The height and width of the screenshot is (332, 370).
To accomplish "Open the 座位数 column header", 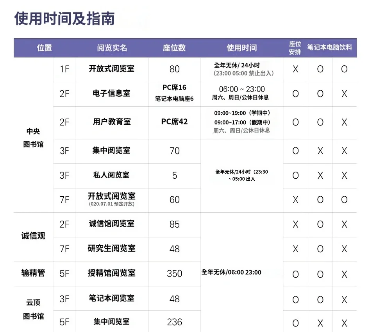I will coord(174,47).
